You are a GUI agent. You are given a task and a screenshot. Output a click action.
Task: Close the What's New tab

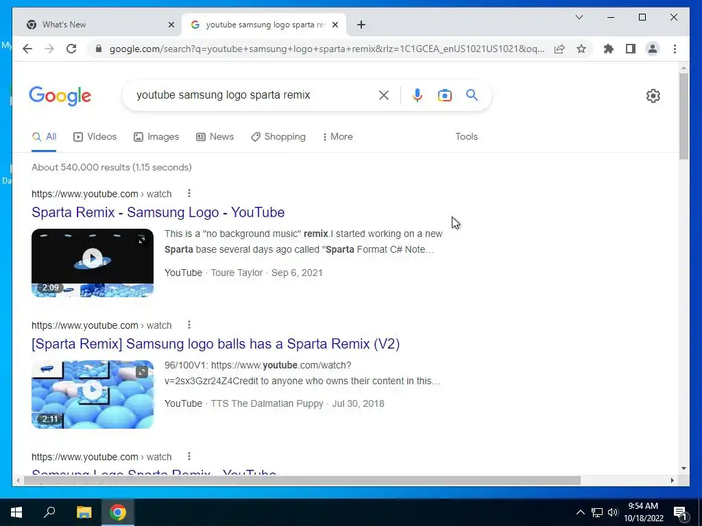coord(171,25)
